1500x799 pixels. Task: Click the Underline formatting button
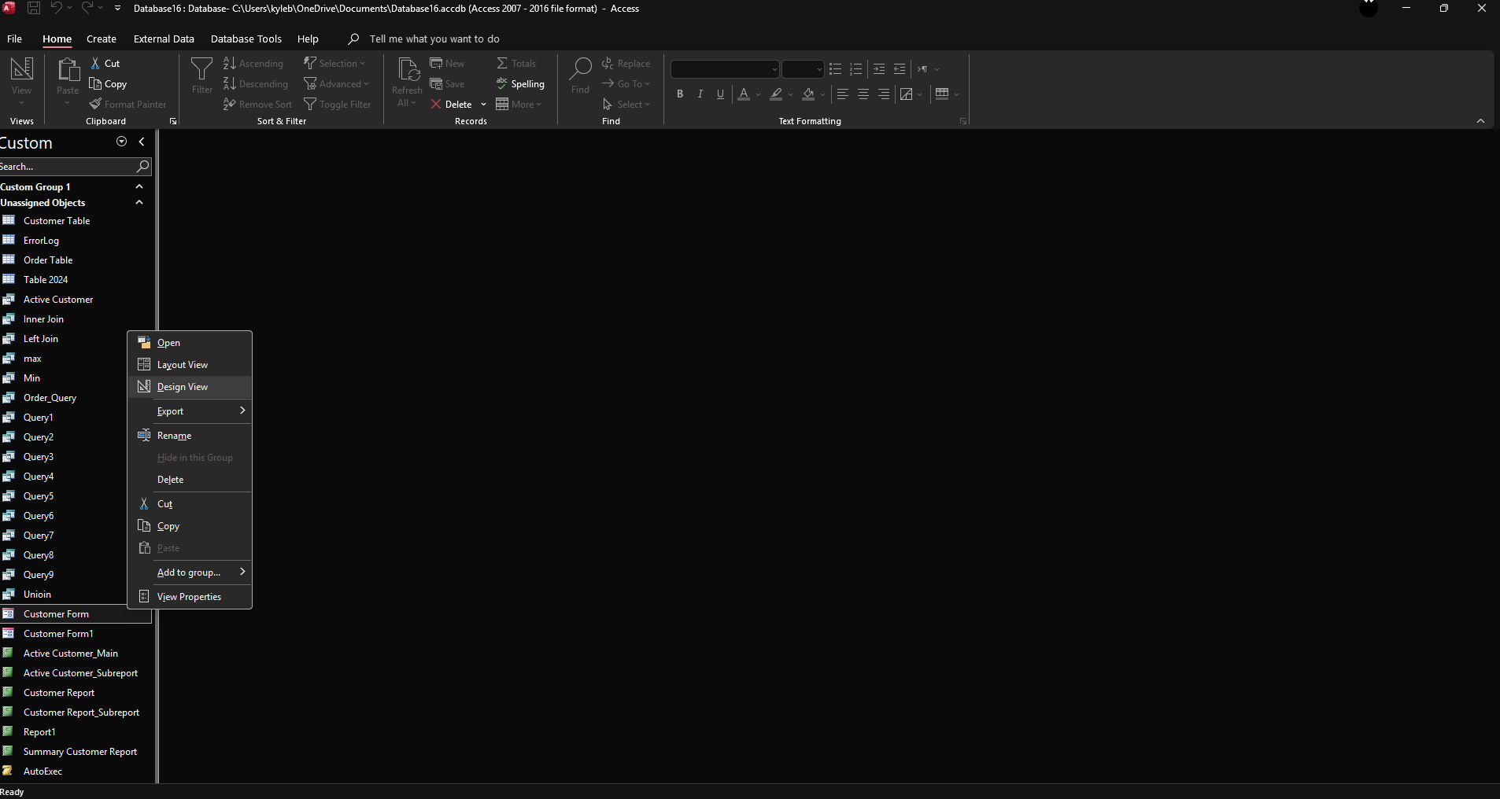coord(720,94)
